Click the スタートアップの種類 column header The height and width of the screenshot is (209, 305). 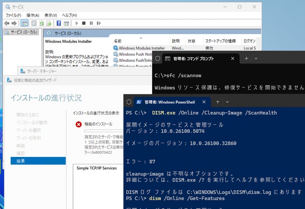point(222,41)
